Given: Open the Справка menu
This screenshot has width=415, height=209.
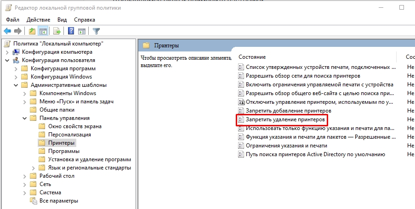Looking at the screenshot, I should click(x=85, y=20).
